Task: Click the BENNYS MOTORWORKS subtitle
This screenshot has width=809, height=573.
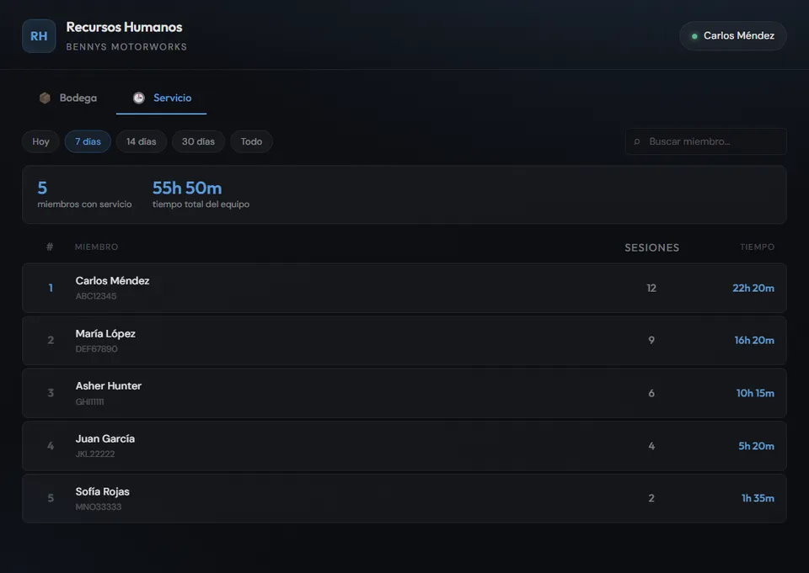Action: (x=126, y=47)
